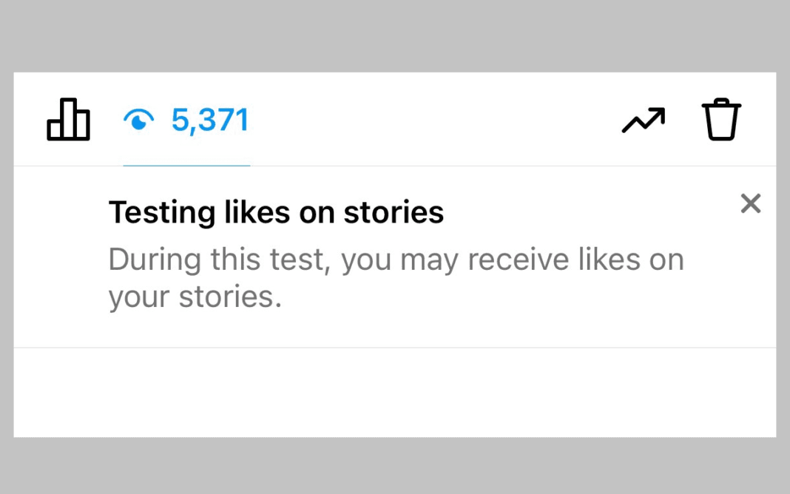Click the "Testing likes on stories" heading
Image resolution: width=790 pixels, height=494 pixels.
[276, 213]
